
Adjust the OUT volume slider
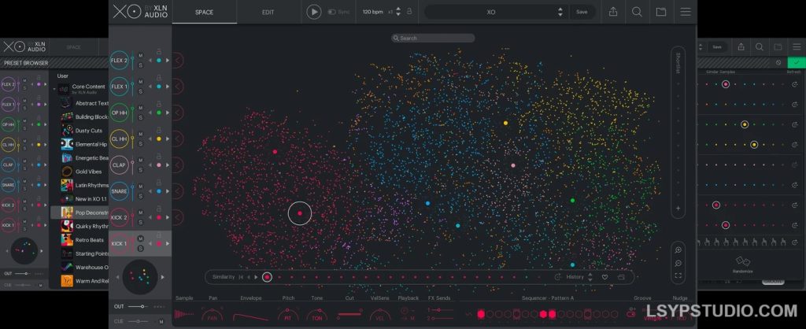137,306
